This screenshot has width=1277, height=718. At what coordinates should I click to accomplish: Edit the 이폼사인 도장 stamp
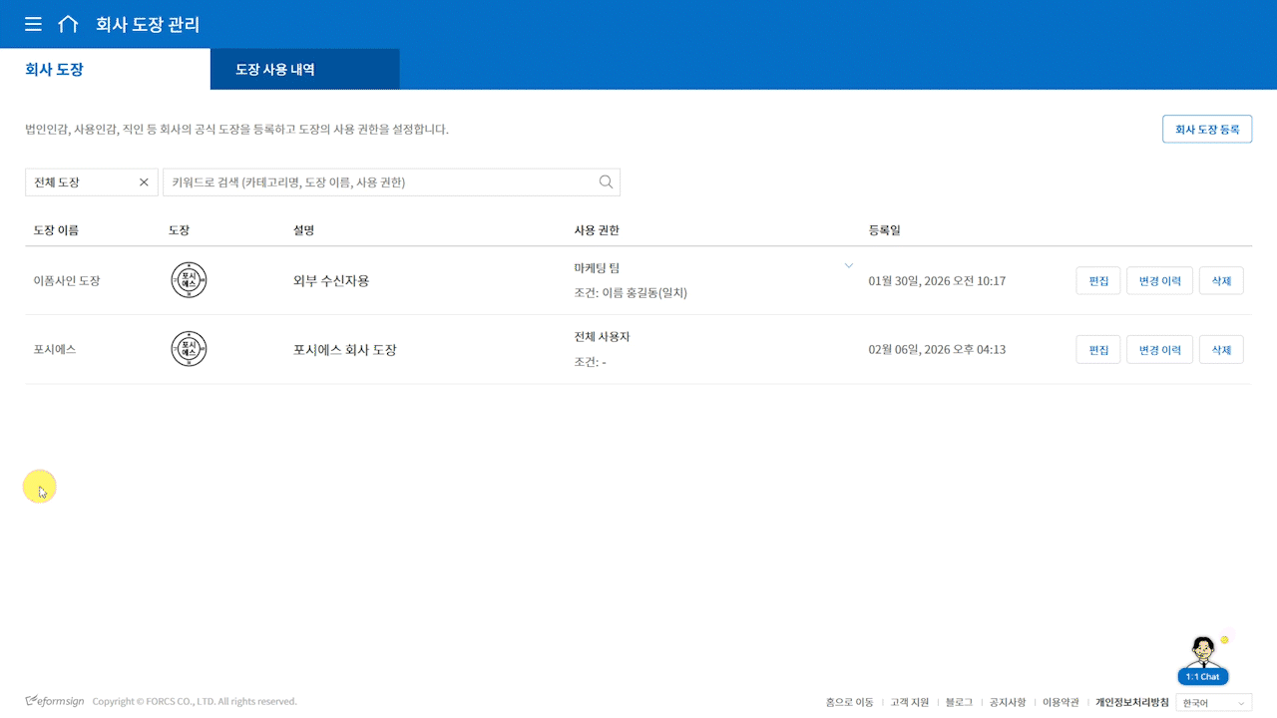tap(1098, 281)
